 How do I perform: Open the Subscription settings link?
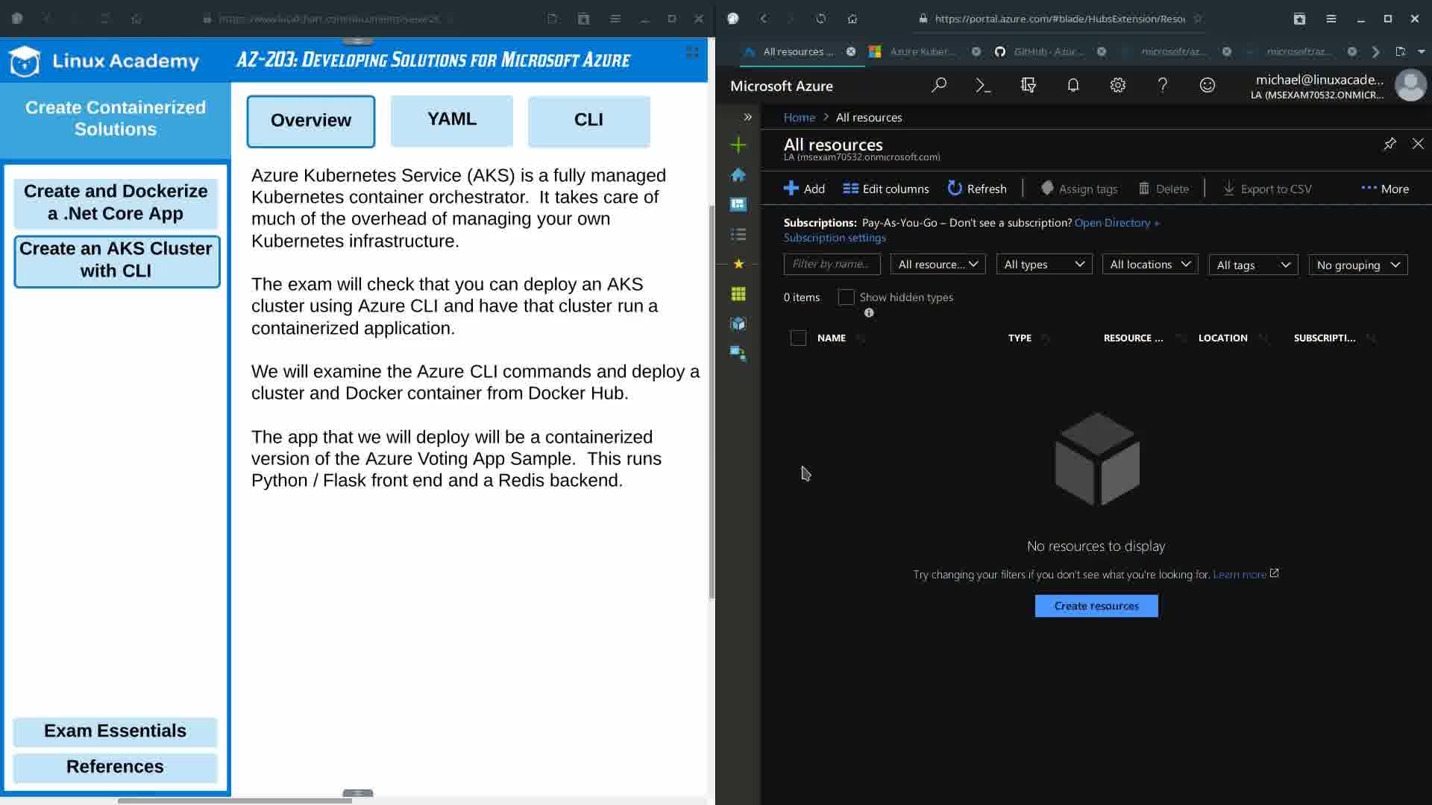(834, 238)
